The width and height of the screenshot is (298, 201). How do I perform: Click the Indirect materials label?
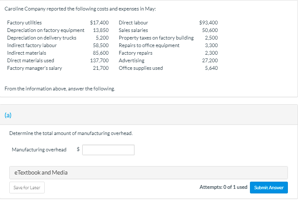click(27, 53)
